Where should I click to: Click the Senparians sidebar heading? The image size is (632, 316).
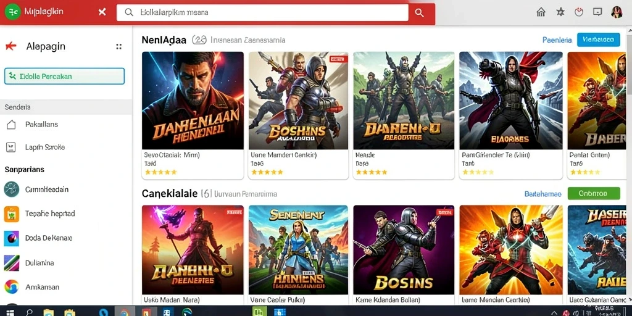pyautogui.click(x=24, y=170)
